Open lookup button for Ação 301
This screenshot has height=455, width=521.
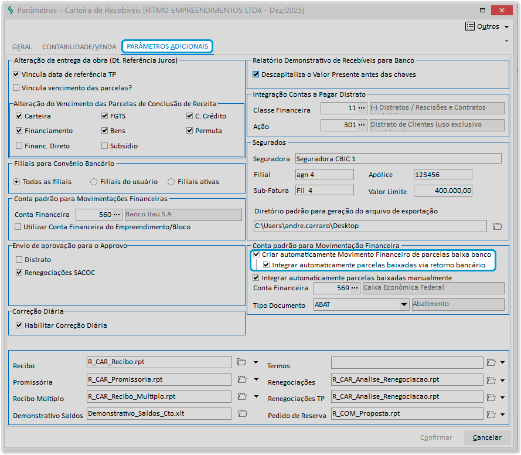point(361,125)
